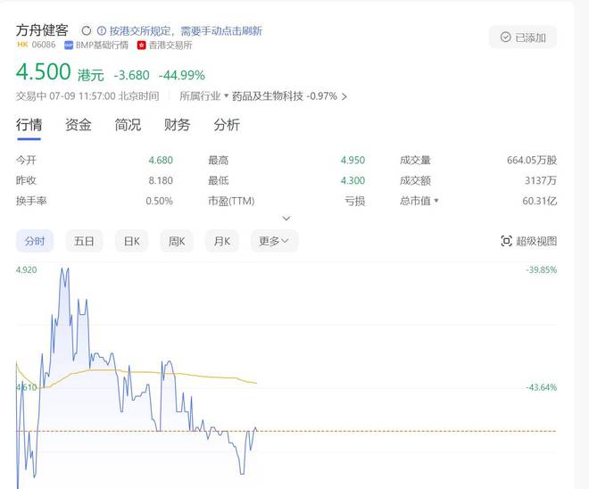Select the 周K chart view
This screenshot has width=589, height=489.
point(177,241)
